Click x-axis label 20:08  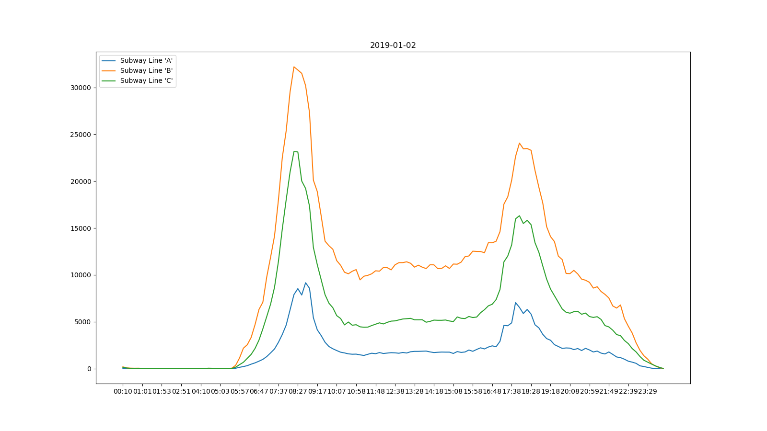click(570, 391)
